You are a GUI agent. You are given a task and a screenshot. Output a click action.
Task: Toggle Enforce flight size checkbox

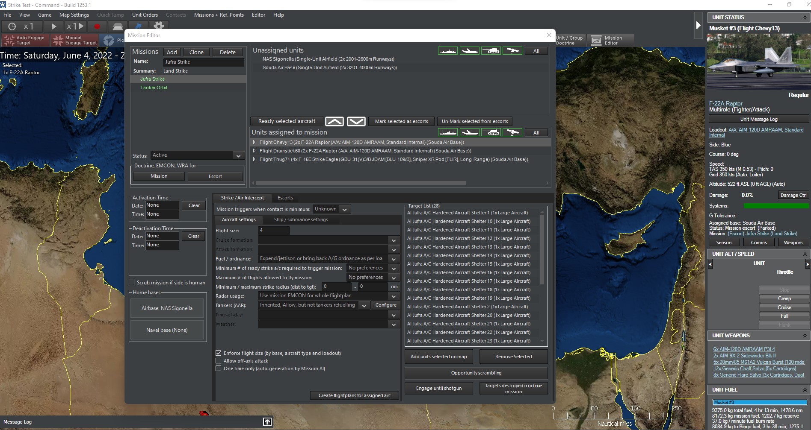coord(219,353)
